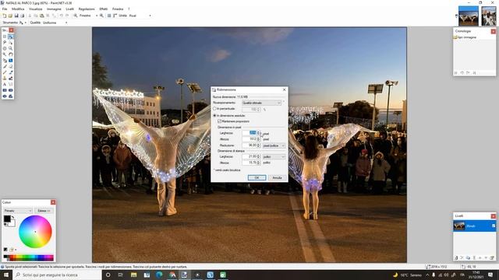The image size is (499, 280).
Task: Select the Rectangle shape tool
Action: pyautogui.click(x=5, y=90)
